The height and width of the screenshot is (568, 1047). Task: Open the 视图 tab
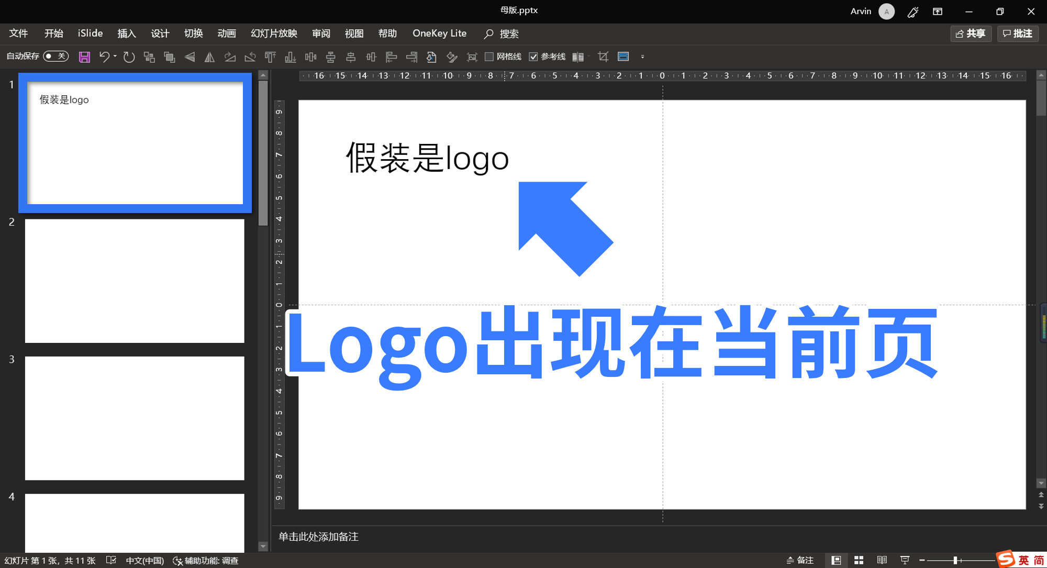pos(354,34)
